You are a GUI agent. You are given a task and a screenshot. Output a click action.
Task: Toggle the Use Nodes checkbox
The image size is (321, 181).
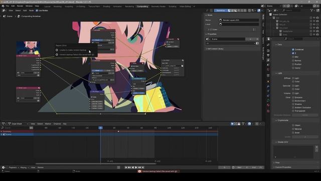coord(37,11)
